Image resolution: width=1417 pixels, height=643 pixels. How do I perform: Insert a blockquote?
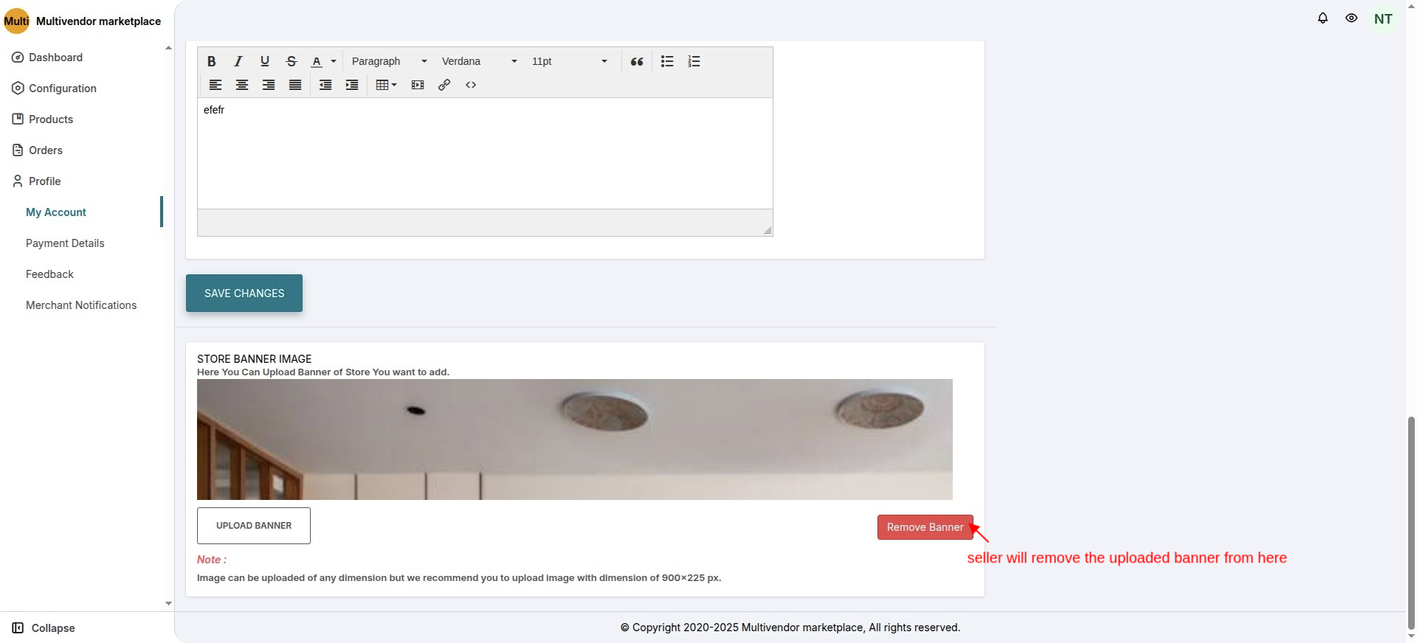click(x=637, y=61)
